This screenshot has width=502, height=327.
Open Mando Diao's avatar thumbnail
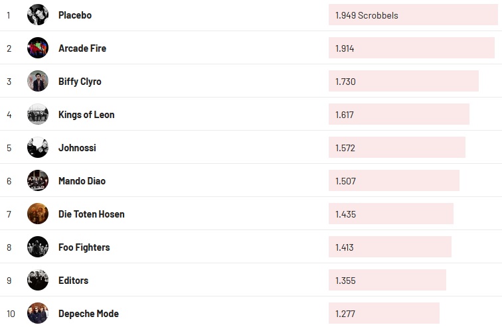click(38, 180)
